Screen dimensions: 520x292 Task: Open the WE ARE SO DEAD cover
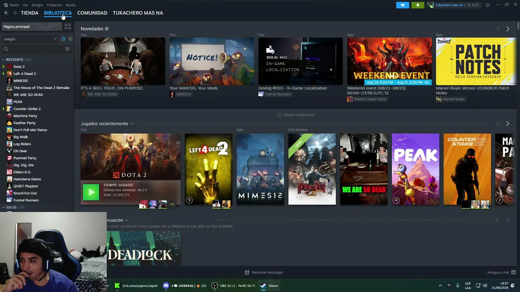(364, 169)
